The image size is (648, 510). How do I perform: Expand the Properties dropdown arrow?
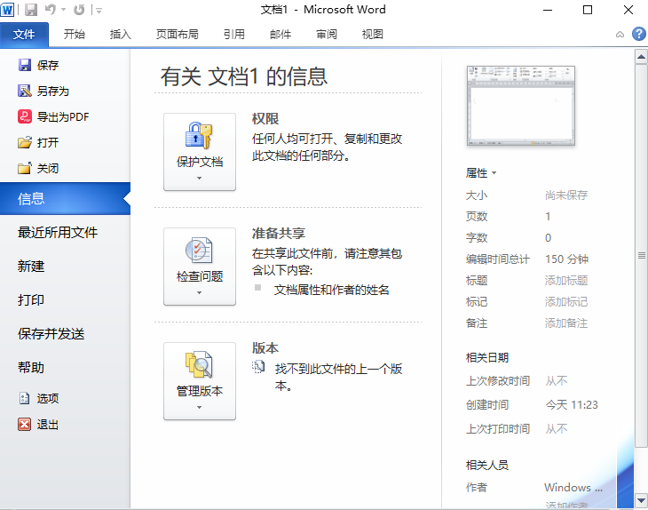coord(494,173)
